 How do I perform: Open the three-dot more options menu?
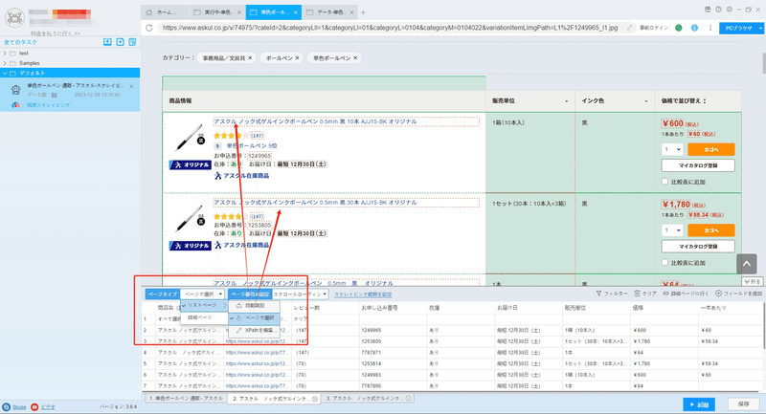pyautogui.click(x=710, y=28)
